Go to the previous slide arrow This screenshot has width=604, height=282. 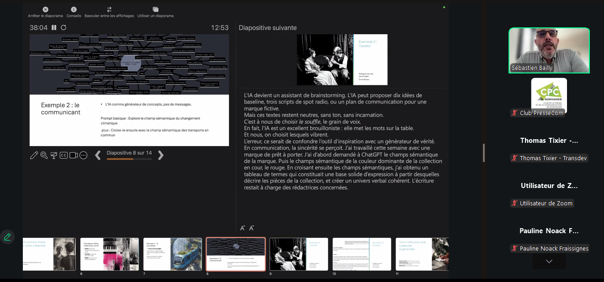click(98, 156)
